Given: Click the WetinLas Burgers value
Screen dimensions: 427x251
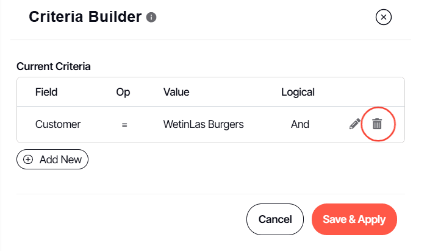Looking at the screenshot, I should [x=203, y=124].
